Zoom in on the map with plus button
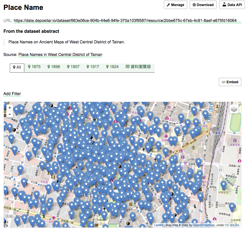This screenshot has width=247, height=232. (x=10, y=108)
